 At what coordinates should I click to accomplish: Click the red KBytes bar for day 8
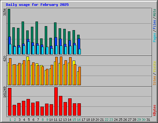[42, 111]
